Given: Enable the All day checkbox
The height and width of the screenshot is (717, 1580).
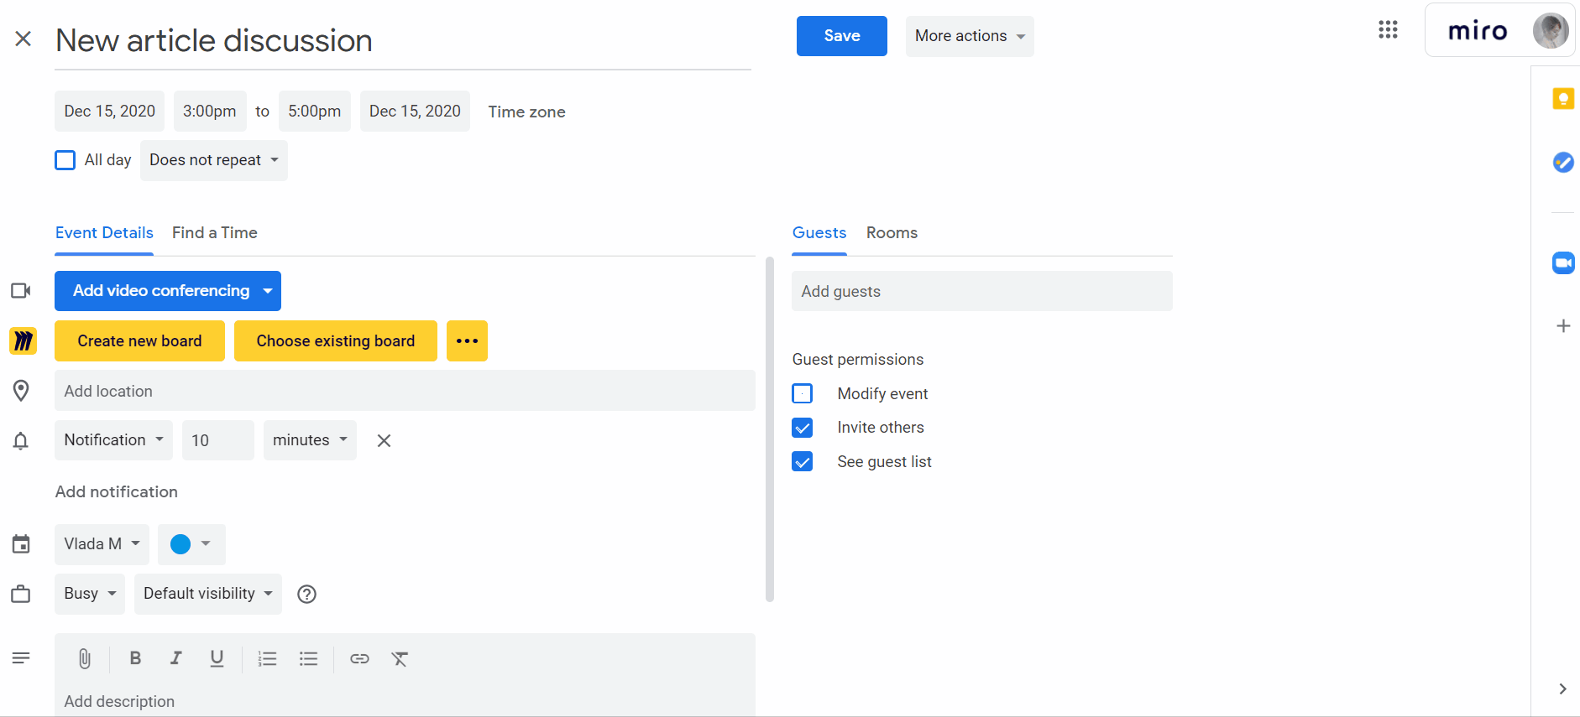Looking at the screenshot, I should (x=65, y=160).
